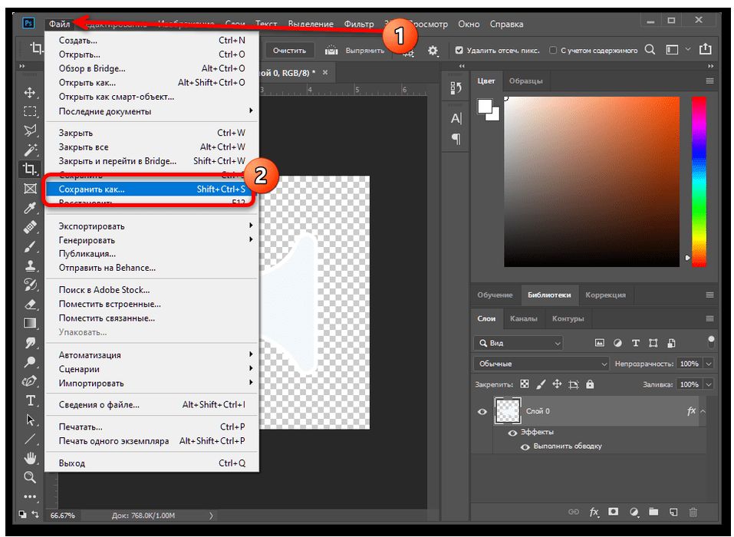734x537 pixels.
Task: Select the Horizontal Type tool
Action: coord(31,400)
